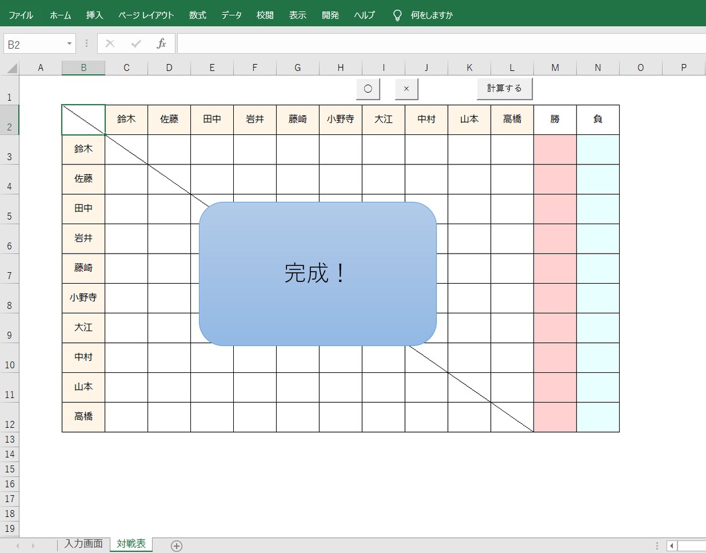Click the Select All corner triangle
The width and height of the screenshot is (706, 553).
pyautogui.click(x=12, y=68)
